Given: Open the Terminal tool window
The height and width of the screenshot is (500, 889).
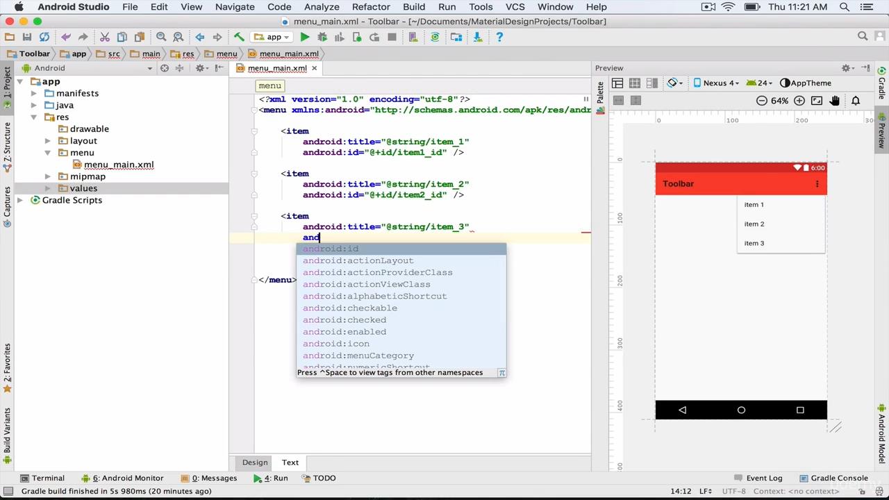Looking at the screenshot, I should point(42,478).
